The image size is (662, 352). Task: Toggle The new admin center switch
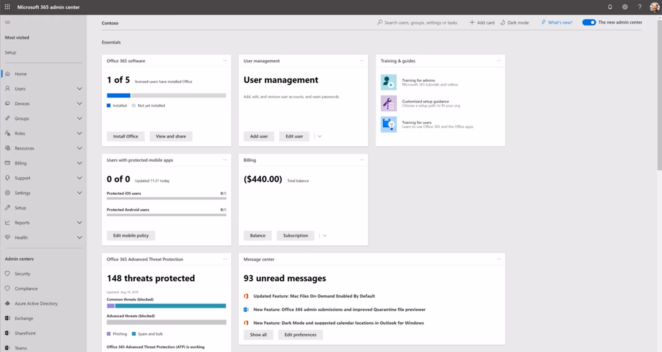coord(589,22)
